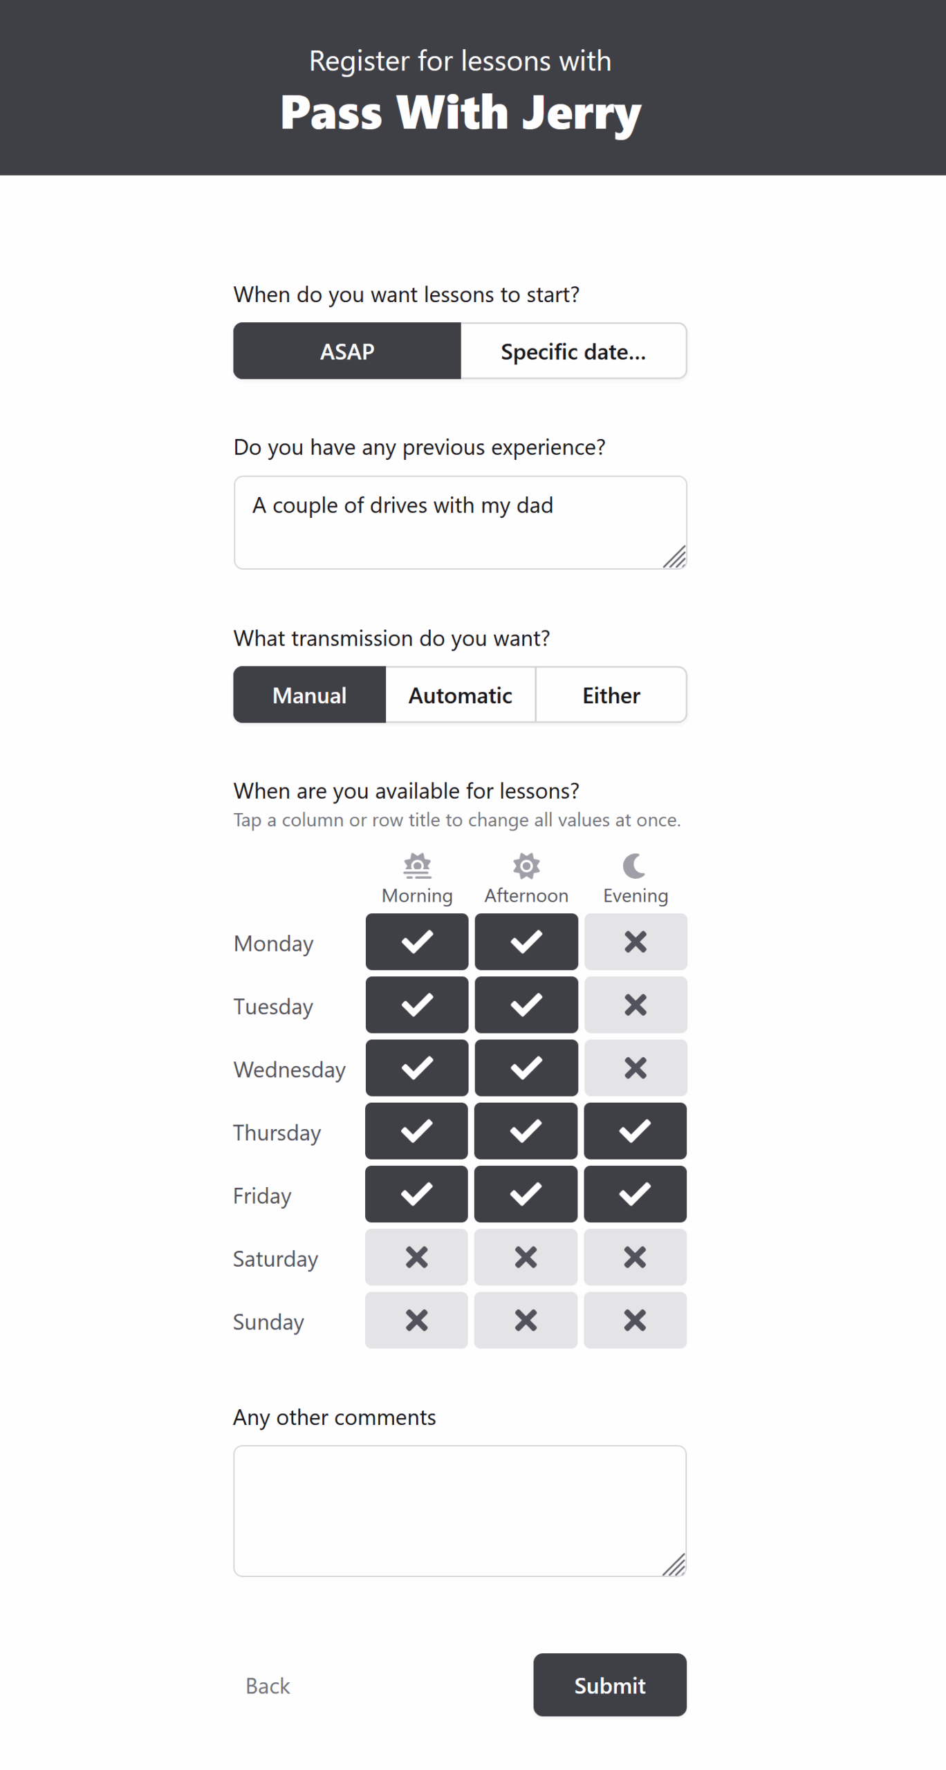Click the Any other comments textbox
946x1770 pixels.
pyautogui.click(x=460, y=1511)
